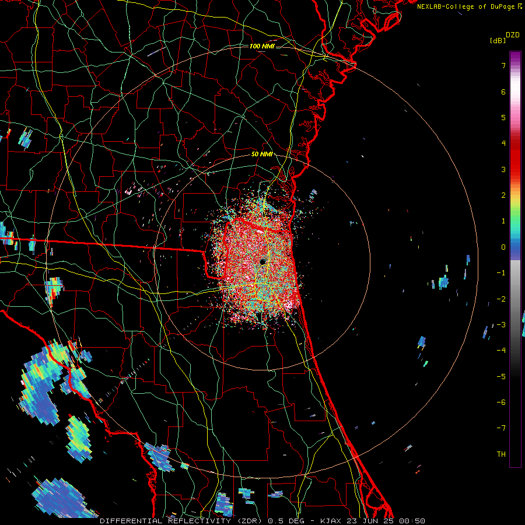The height and width of the screenshot is (525, 525).
Task: Click the vertical ZDR color scale bar
Action: 515,259
